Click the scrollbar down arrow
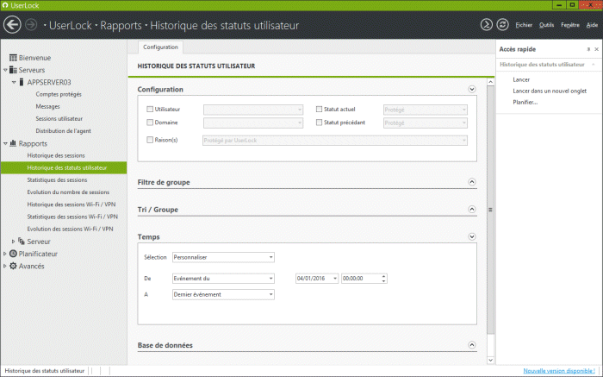603x377 pixels. (490, 360)
